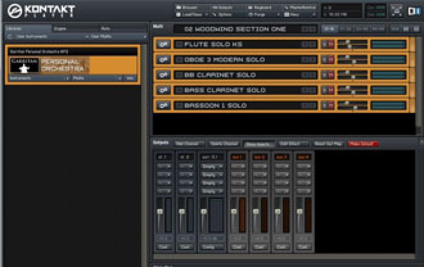This screenshot has height=267, width=424.
Task: Open the Bb Clarinet Solo wrench editor
Action: click(x=163, y=75)
